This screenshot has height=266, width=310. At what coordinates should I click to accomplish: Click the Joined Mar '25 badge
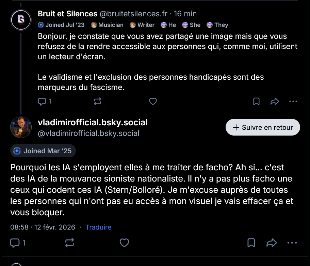pyautogui.click(x=43, y=151)
